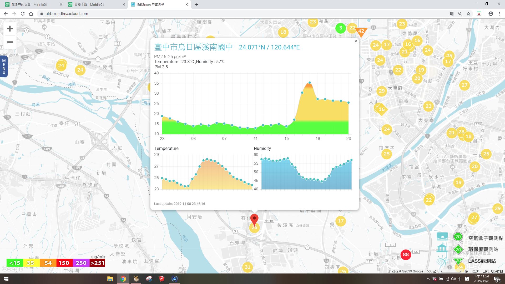Open a new browser tab
This screenshot has width=505, height=284.
click(196, 4)
